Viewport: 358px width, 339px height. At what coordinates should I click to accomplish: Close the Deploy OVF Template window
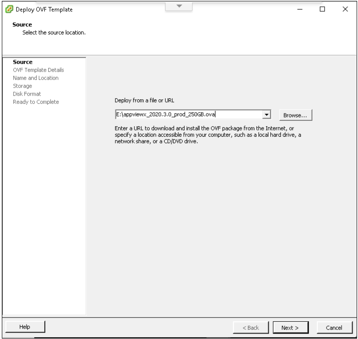[345, 9]
